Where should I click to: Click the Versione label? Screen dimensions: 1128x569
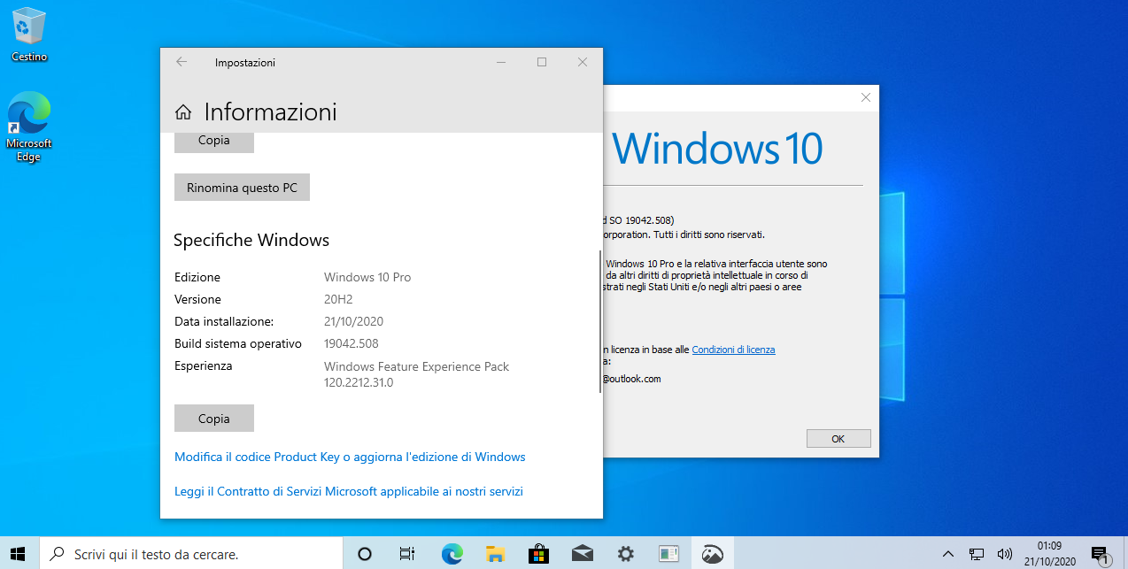point(198,299)
